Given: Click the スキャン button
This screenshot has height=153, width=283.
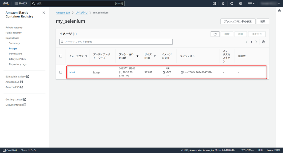Looking at the screenshot, I should pos(257,34).
